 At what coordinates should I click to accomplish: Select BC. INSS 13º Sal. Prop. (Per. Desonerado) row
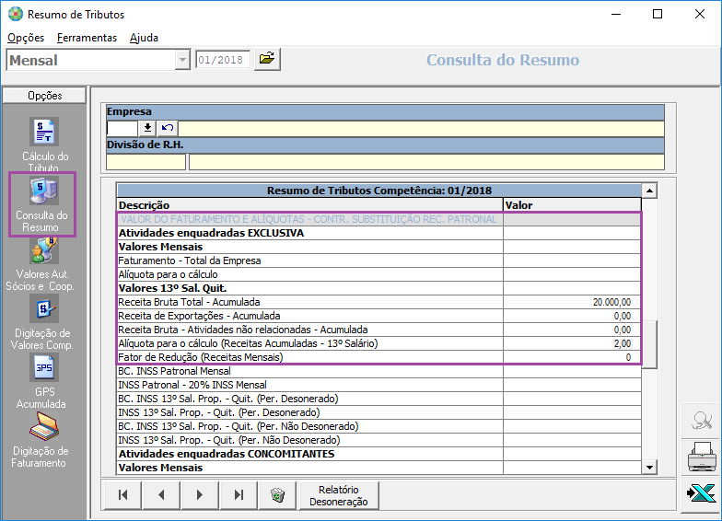pos(379,399)
